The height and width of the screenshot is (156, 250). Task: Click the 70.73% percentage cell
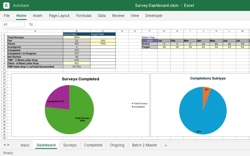click(77, 67)
